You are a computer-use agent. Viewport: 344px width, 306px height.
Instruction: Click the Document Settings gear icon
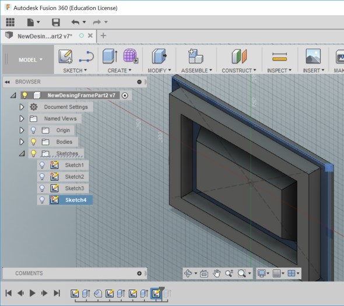(34, 107)
